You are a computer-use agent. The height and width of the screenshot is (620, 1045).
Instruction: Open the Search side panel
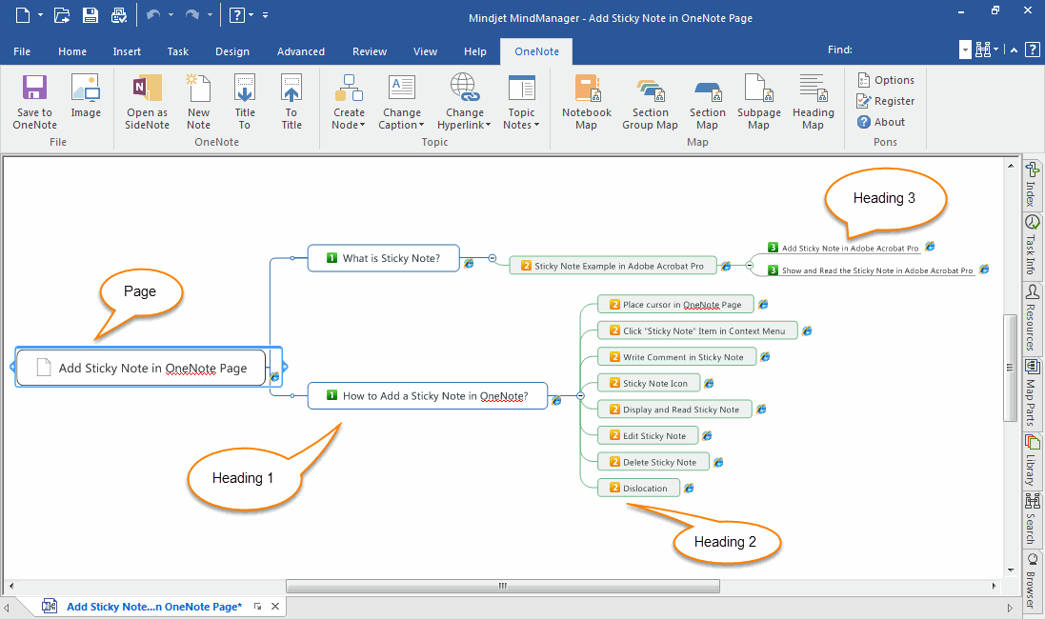point(1032,519)
